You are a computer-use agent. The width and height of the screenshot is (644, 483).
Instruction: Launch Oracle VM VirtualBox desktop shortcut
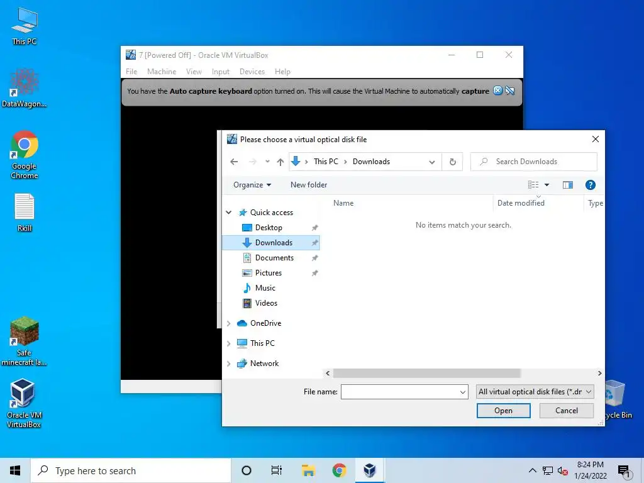pyautogui.click(x=24, y=403)
